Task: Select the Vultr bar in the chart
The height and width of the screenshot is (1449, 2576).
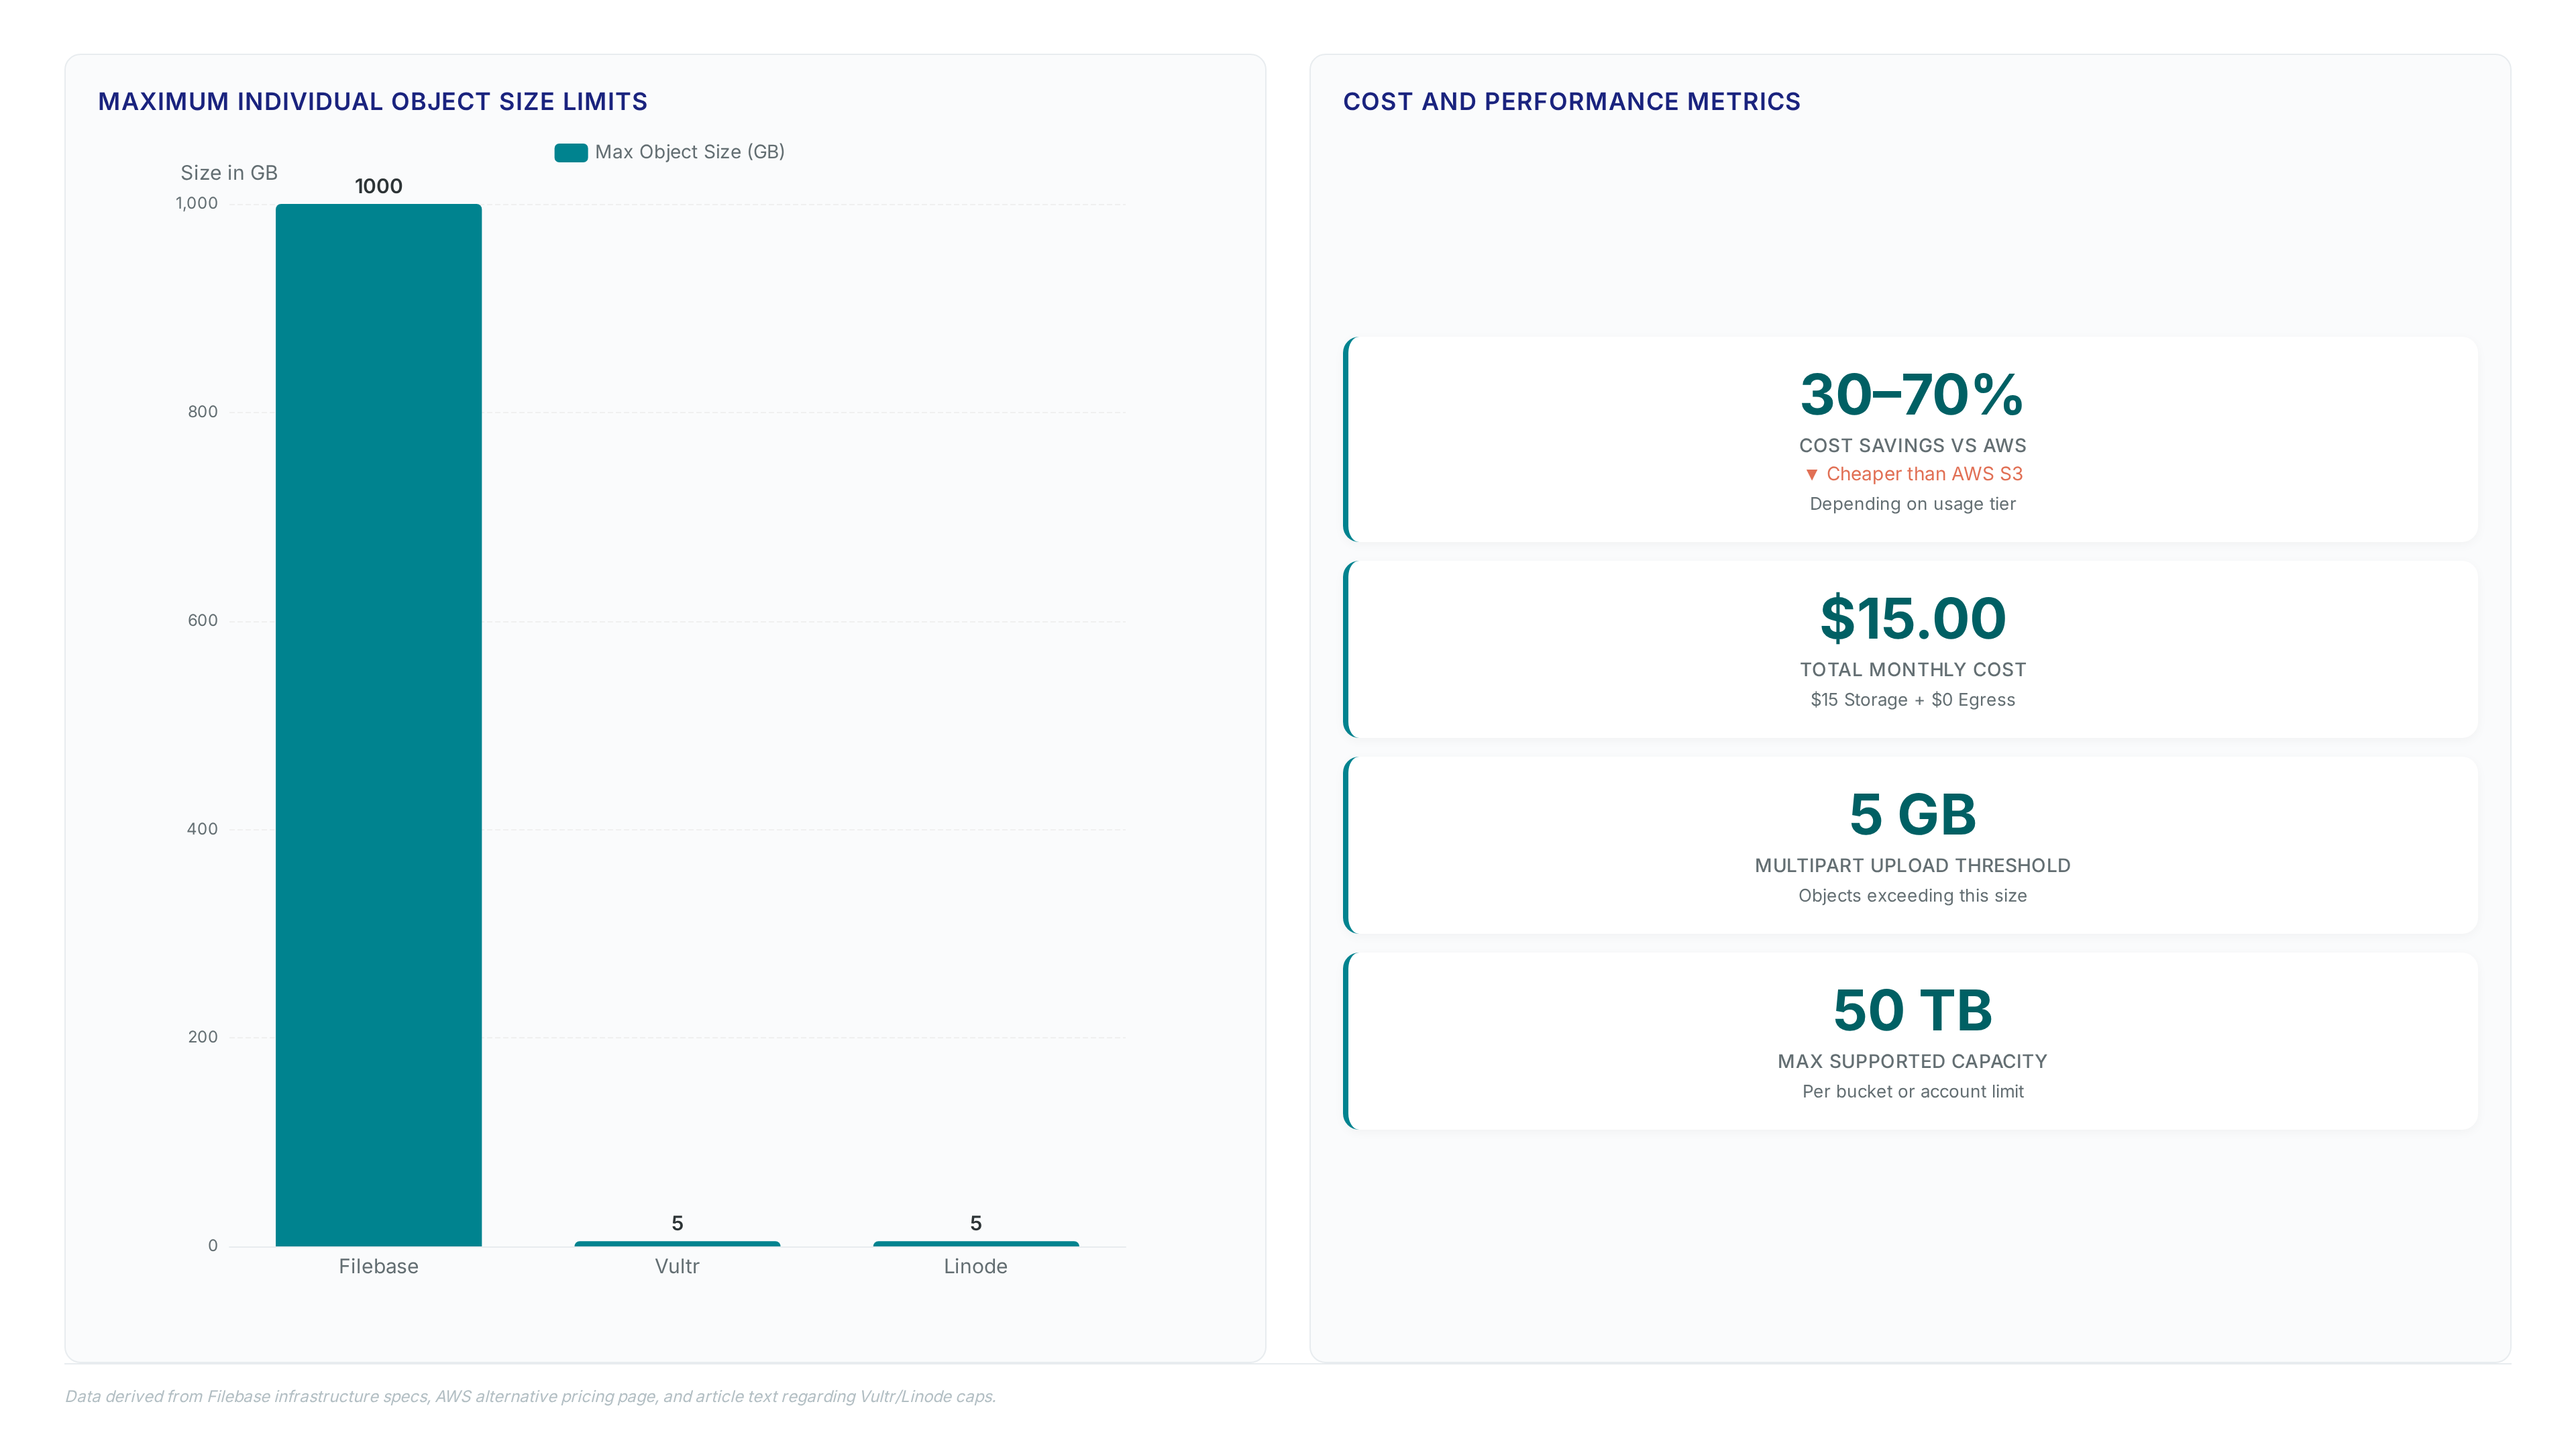Action: 677,1243
